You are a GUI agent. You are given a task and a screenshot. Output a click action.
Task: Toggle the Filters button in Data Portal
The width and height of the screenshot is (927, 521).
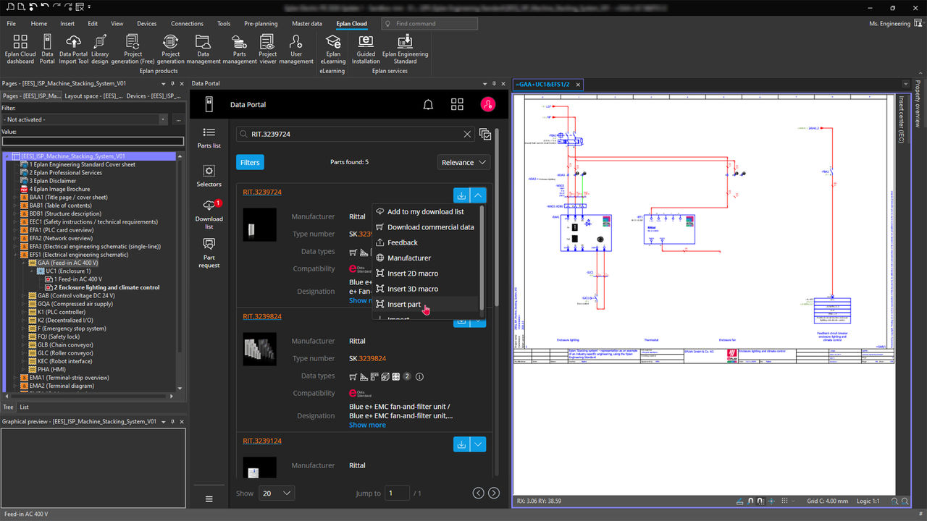(250, 162)
